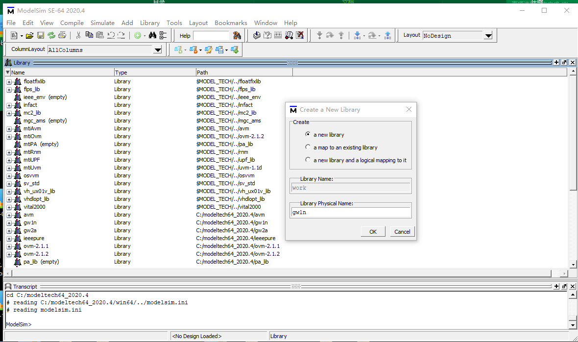Expand the floatfixlib library node

9,82
